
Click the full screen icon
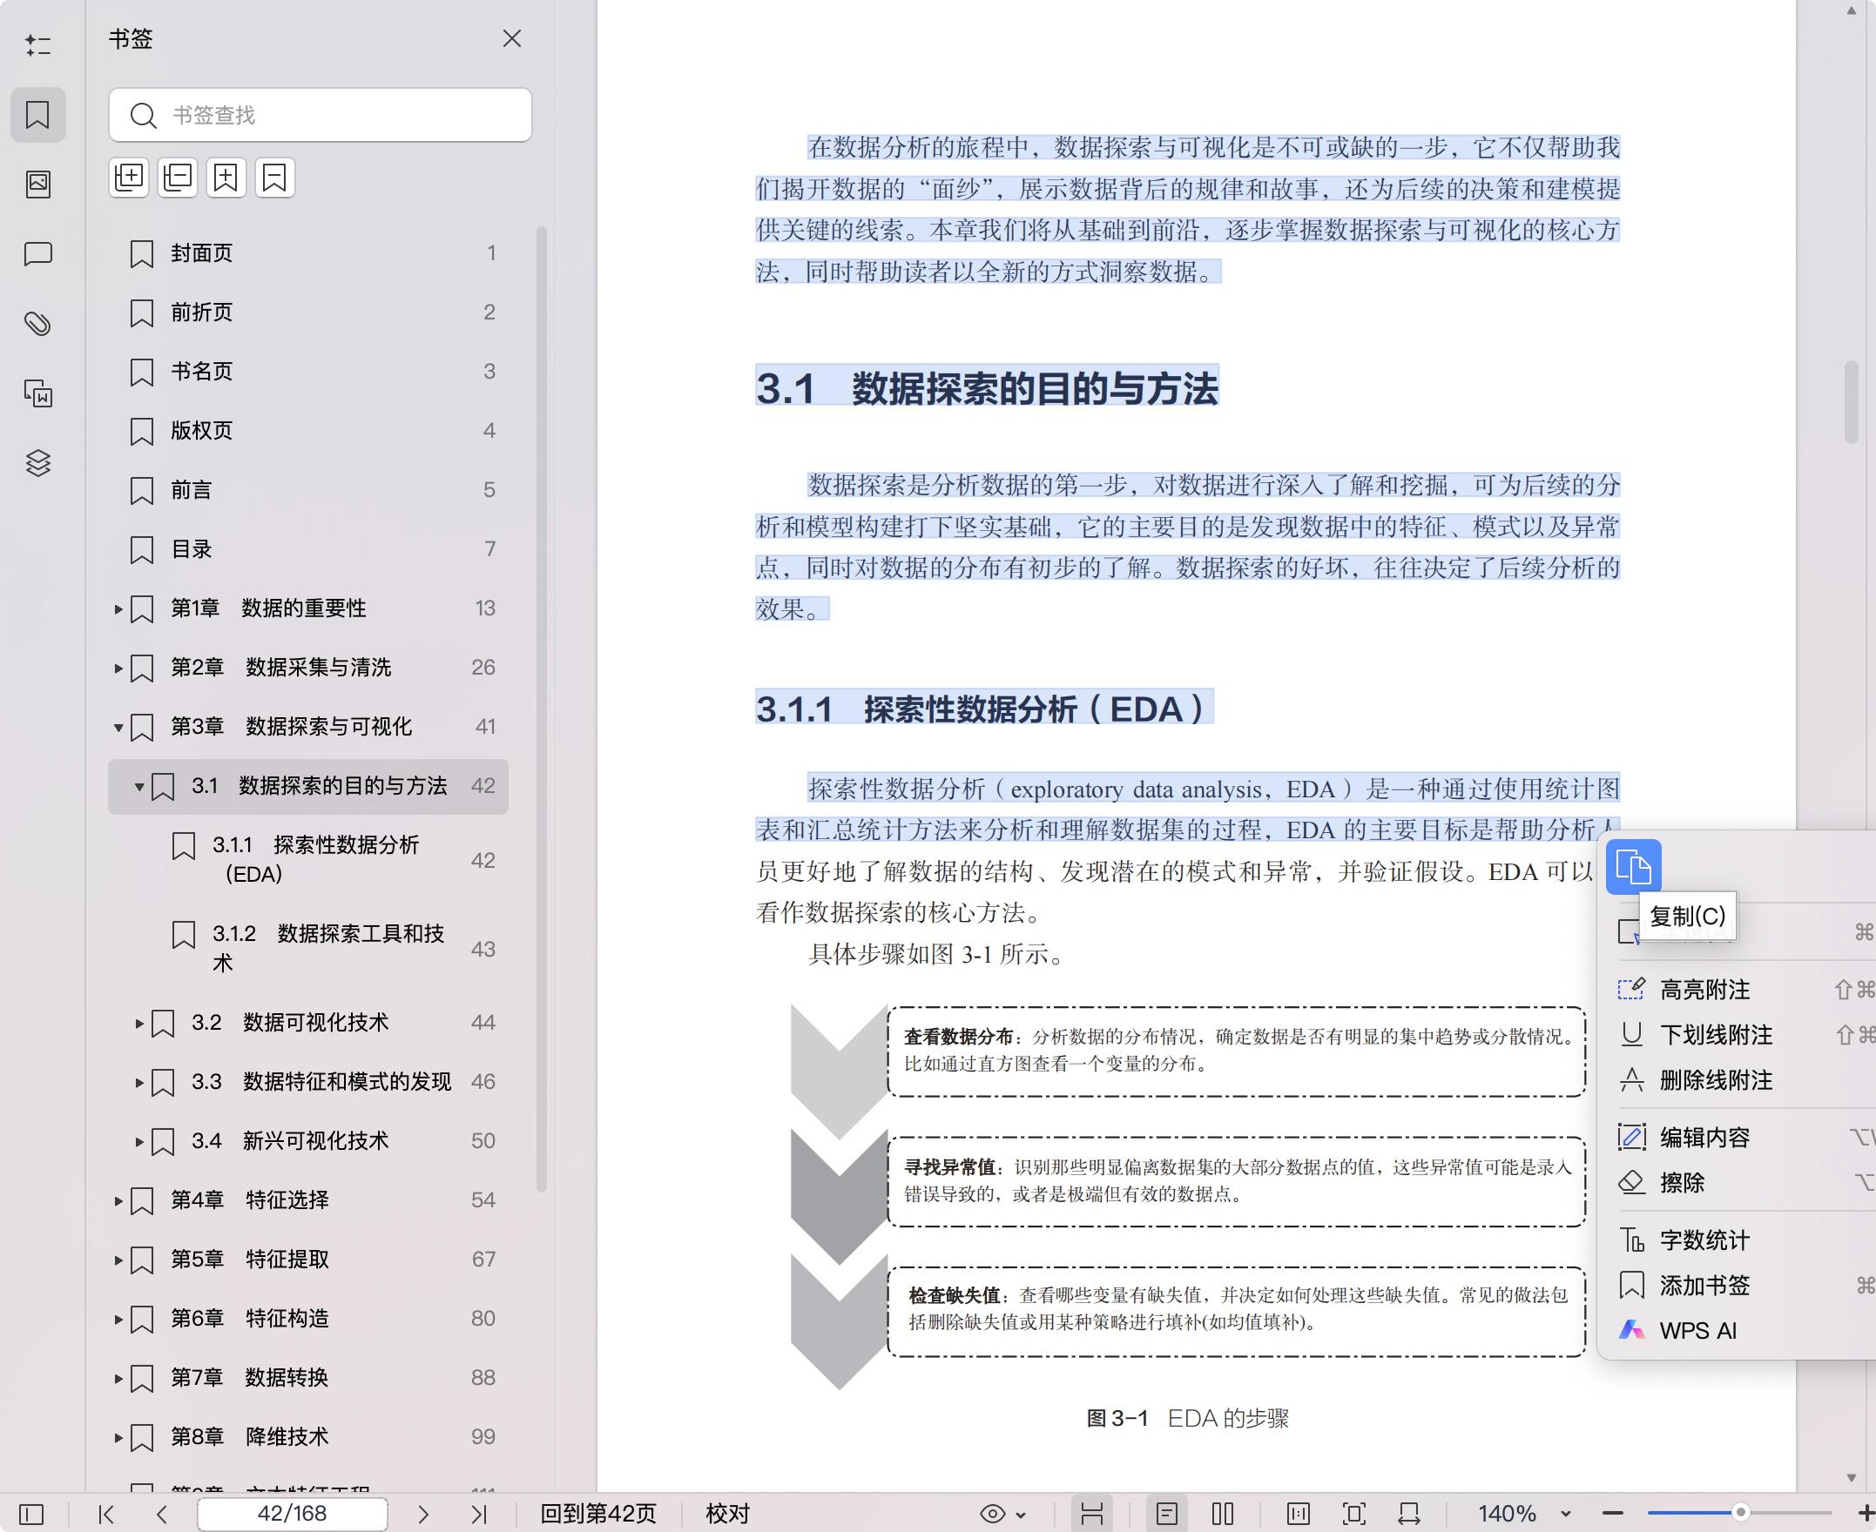pos(1353,1515)
